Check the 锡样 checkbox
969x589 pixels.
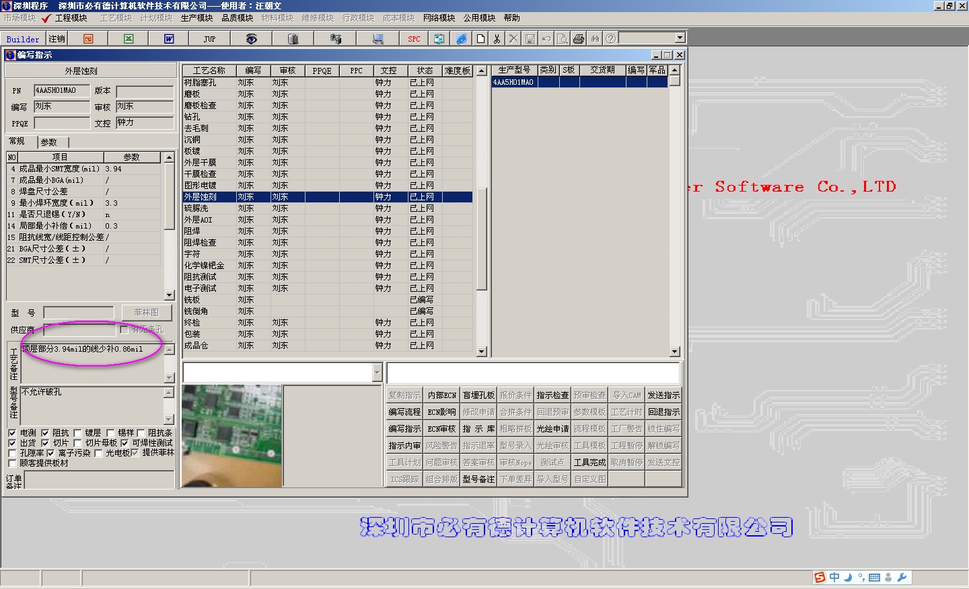coord(110,433)
